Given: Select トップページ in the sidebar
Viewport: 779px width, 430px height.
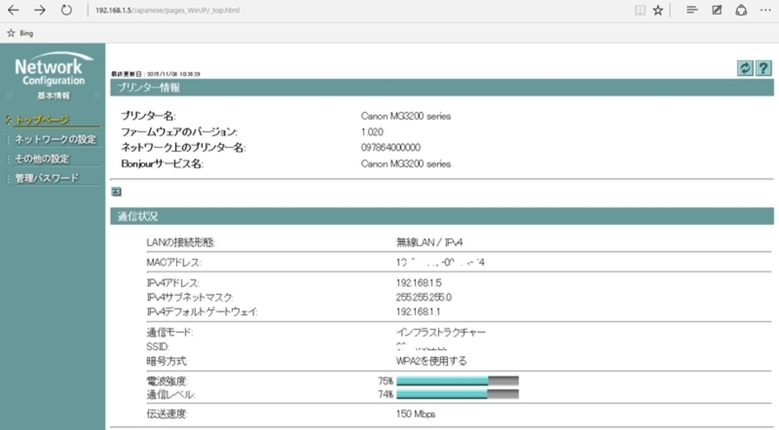Looking at the screenshot, I should pos(42,120).
